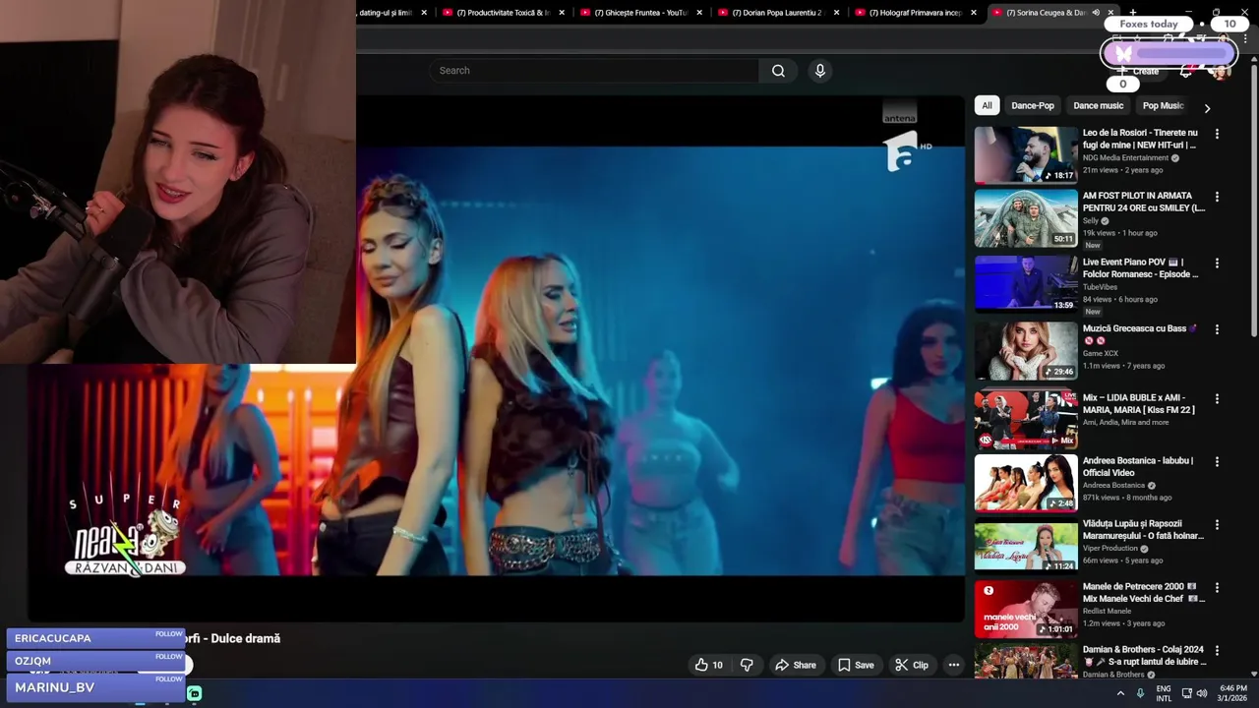This screenshot has width=1259, height=708.
Task: Click the Create button
Action: tap(1138, 71)
